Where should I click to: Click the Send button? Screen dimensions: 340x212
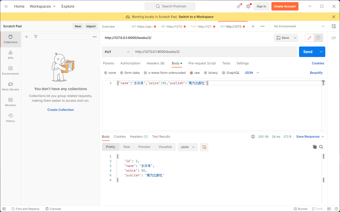[x=308, y=52]
